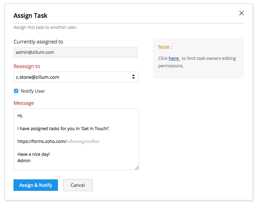Grab the Message box resize handle
The height and width of the screenshot is (205, 258).
click(137, 168)
